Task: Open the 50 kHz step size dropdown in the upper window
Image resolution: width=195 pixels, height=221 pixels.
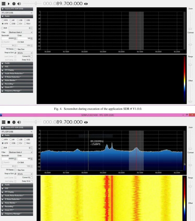Action: click(x=25, y=53)
